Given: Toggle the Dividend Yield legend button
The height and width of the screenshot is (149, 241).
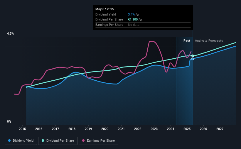Looking at the screenshot, I should tap(21, 141).
